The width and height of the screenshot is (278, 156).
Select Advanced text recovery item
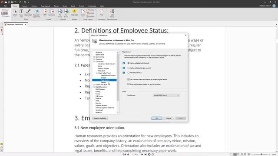click(x=107, y=64)
